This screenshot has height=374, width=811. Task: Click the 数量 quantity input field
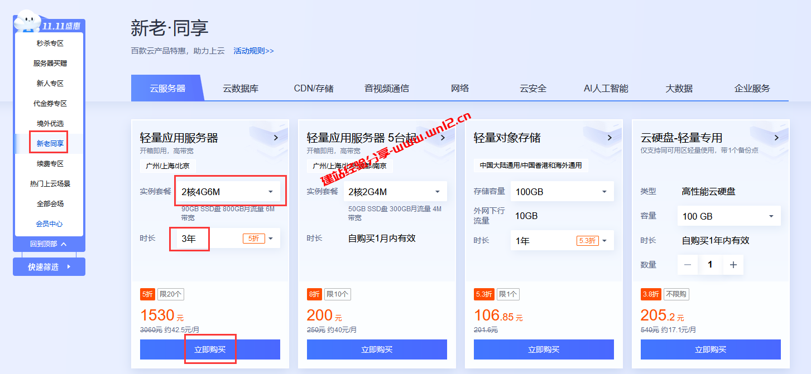tap(710, 264)
